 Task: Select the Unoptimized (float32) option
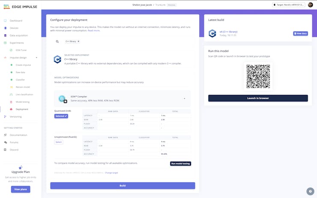click(59, 142)
